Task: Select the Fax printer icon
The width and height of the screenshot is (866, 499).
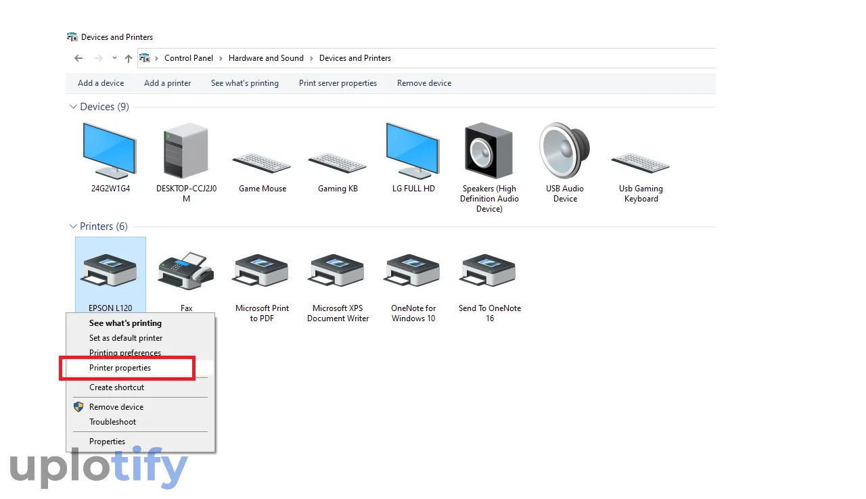Action: point(186,270)
